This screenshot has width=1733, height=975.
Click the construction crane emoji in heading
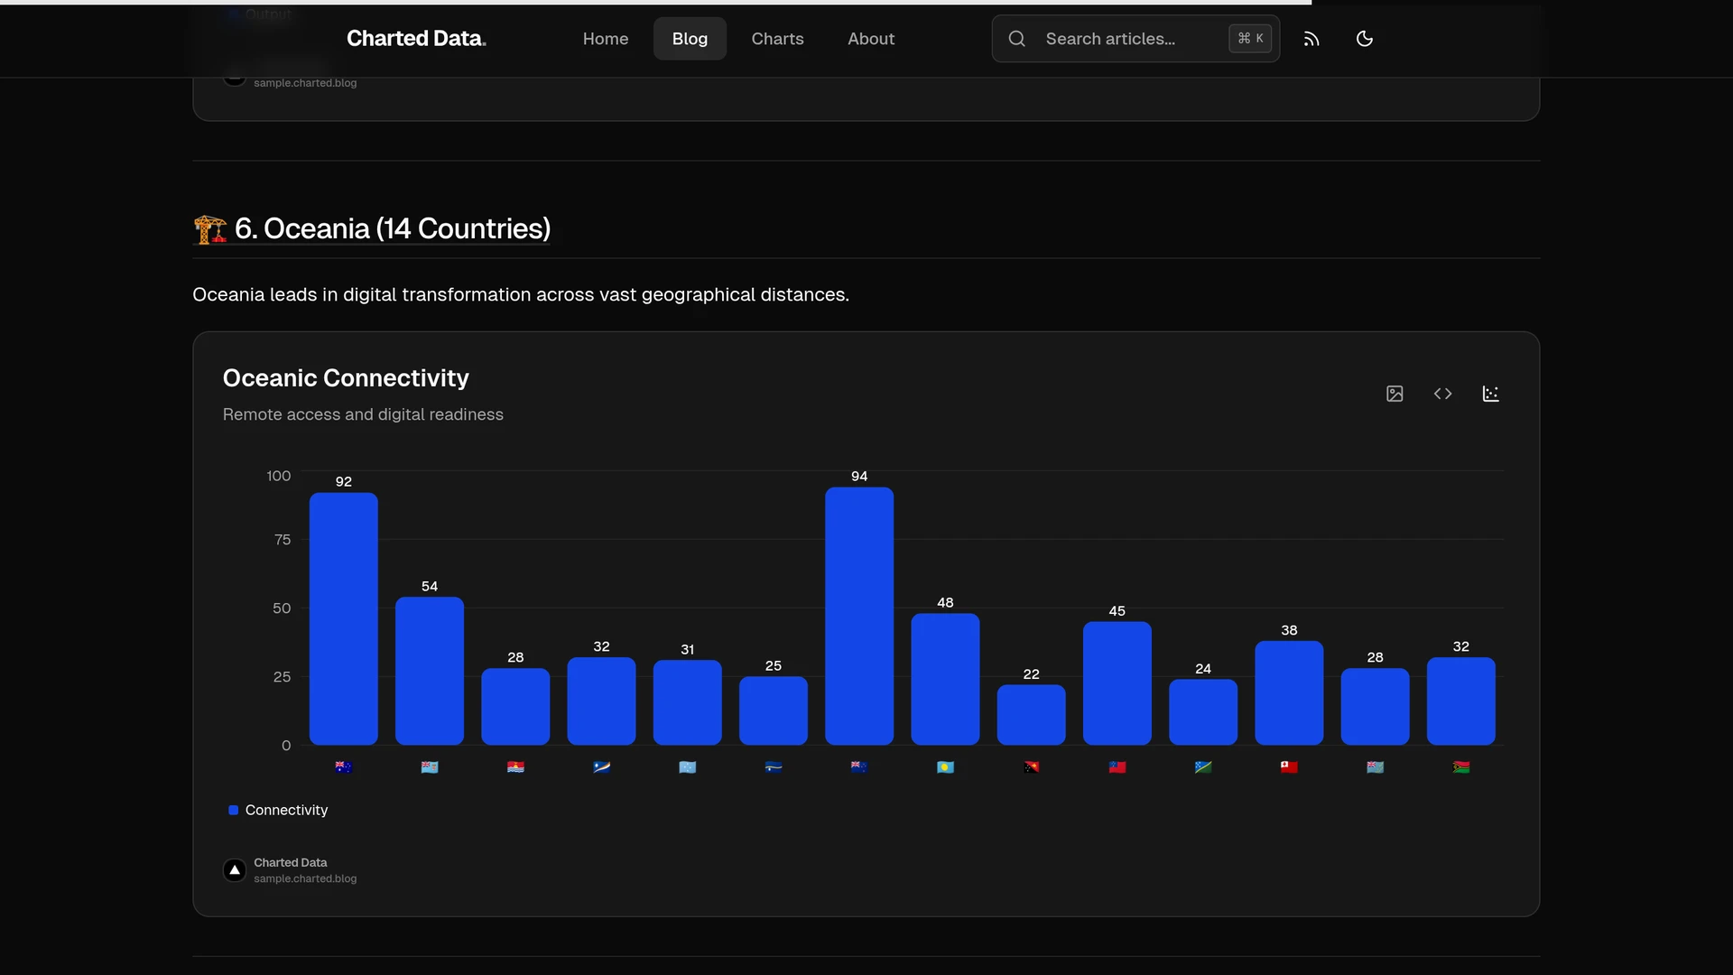[209, 229]
